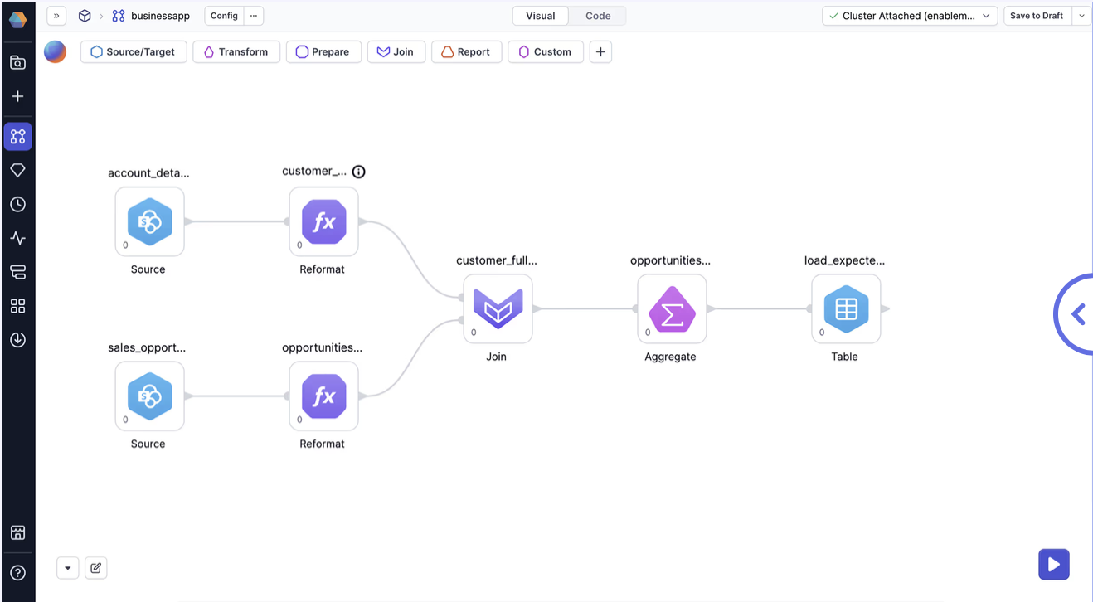Click the Config button
1093x602 pixels.
pos(223,15)
